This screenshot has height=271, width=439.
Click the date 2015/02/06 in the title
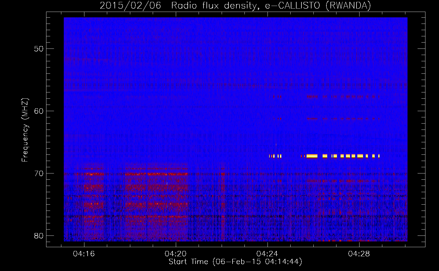coord(130,5)
